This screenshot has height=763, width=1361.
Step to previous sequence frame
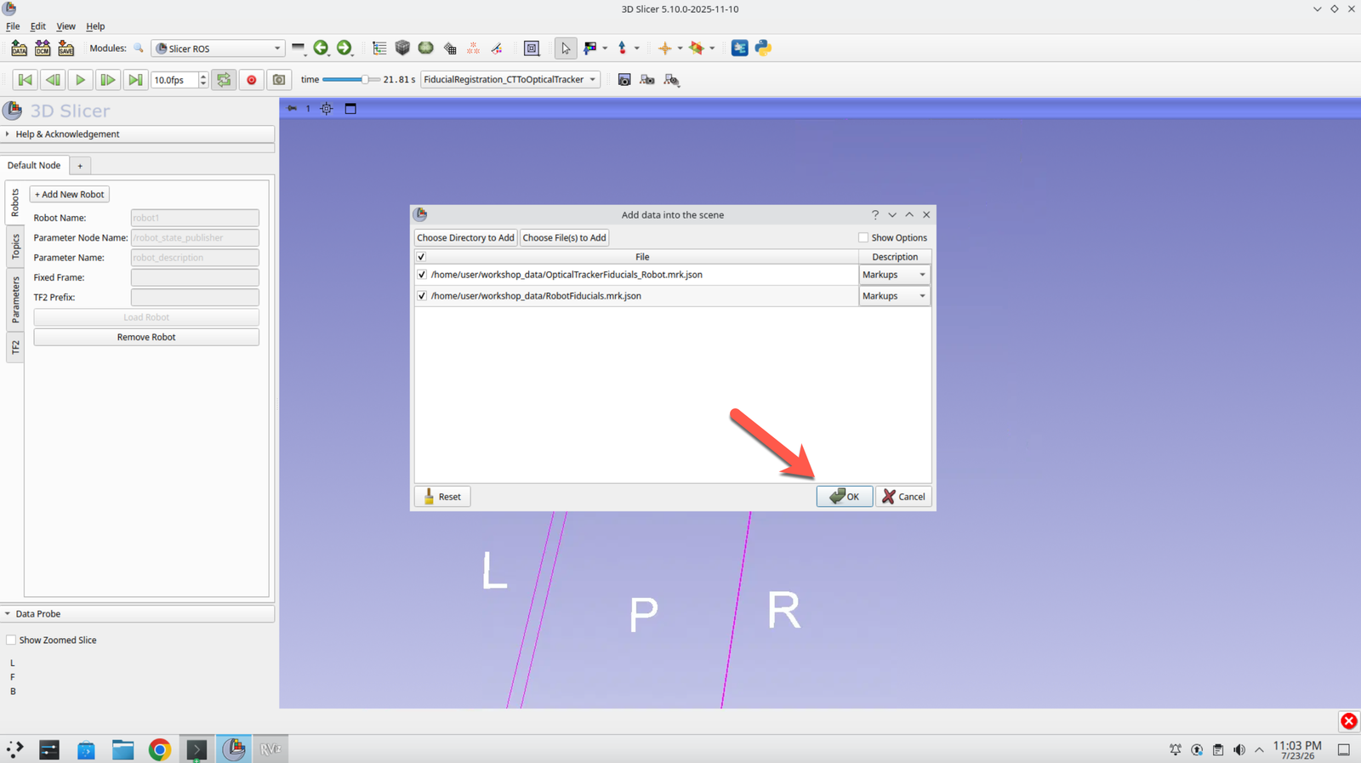(53, 80)
